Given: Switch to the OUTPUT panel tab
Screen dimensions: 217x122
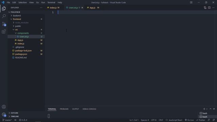Looking at the screenshot, I should pyautogui.click(x=75, y=109).
